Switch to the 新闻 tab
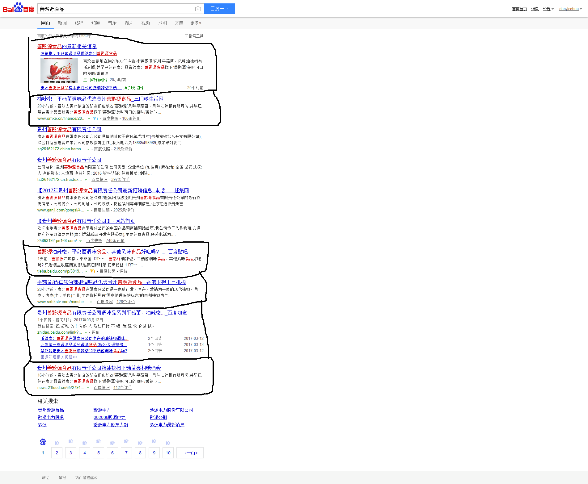This screenshot has height=484, width=588. pyautogui.click(x=62, y=23)
